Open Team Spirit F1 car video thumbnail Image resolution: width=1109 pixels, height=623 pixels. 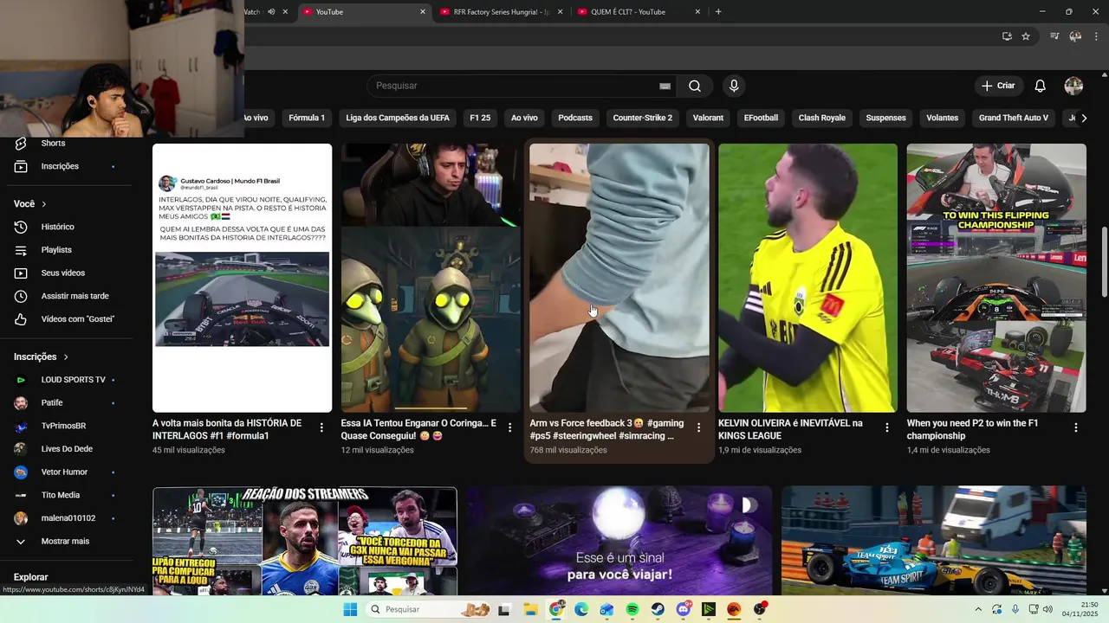934,541
